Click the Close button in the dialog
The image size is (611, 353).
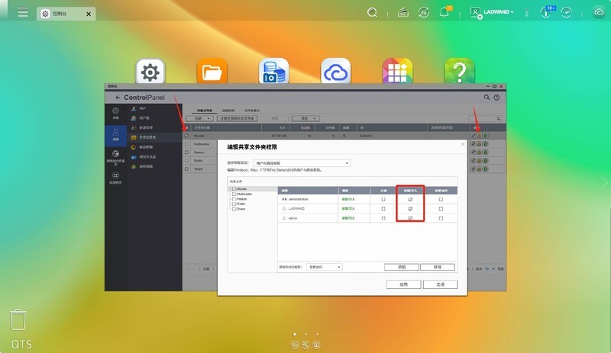click(441, 284)
